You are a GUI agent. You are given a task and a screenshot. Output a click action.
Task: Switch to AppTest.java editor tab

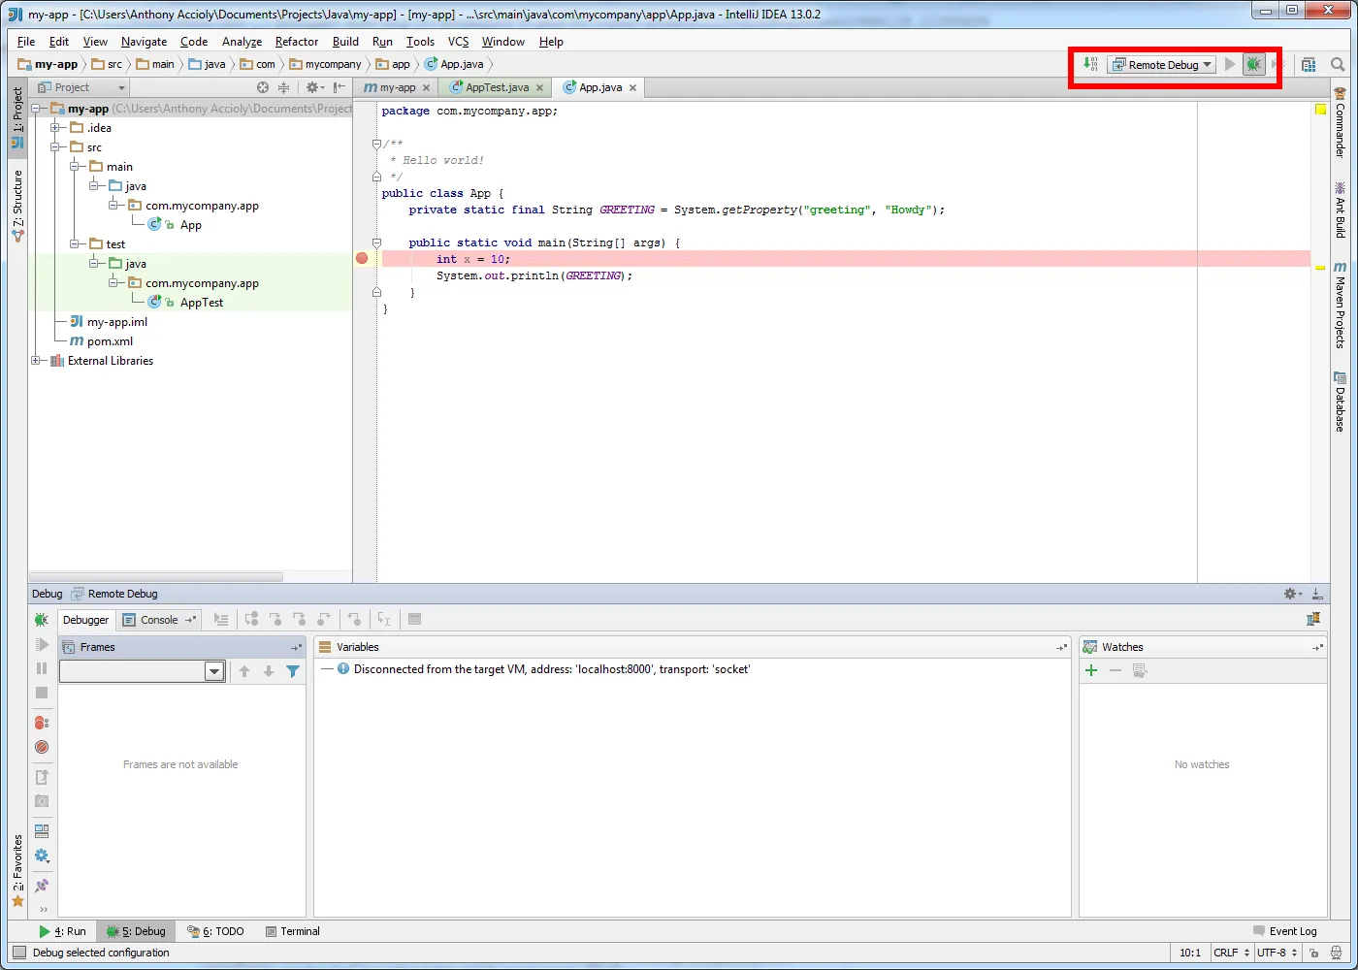point(497,87)
